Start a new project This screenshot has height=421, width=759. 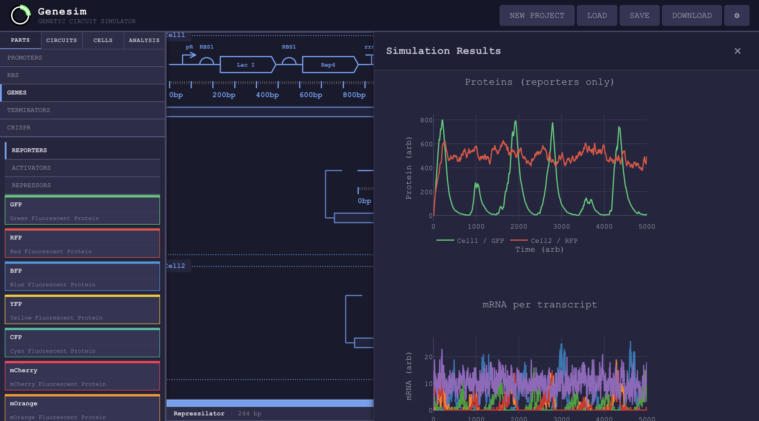tap(537, 15)
